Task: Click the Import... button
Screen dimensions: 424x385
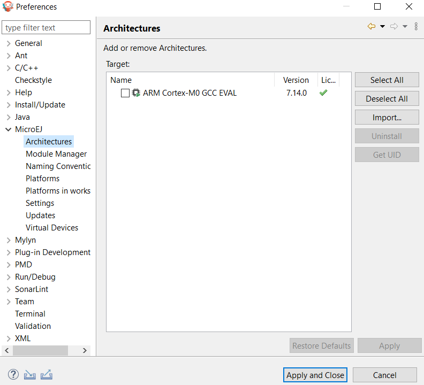Action: click(387, 118)
